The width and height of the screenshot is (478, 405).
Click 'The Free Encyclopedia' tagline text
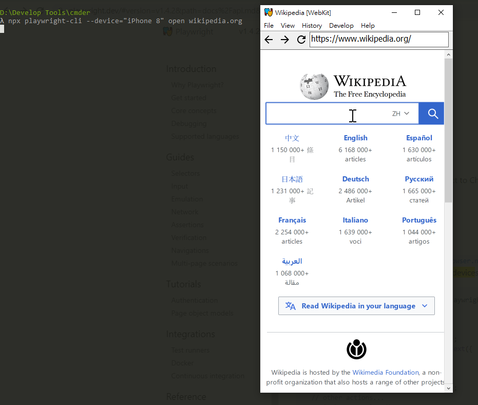(370, 94)
